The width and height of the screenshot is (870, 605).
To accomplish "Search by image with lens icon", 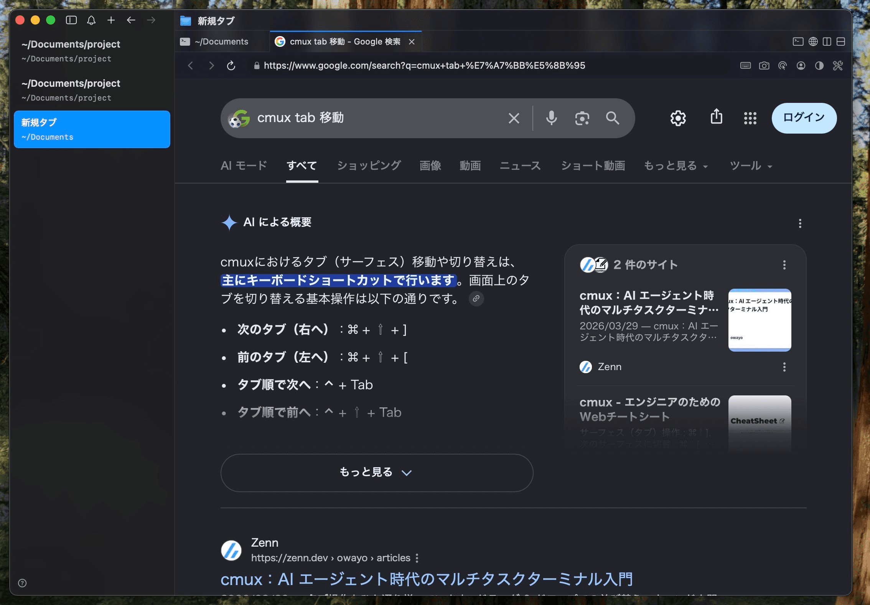I will (x=582, y=118).
